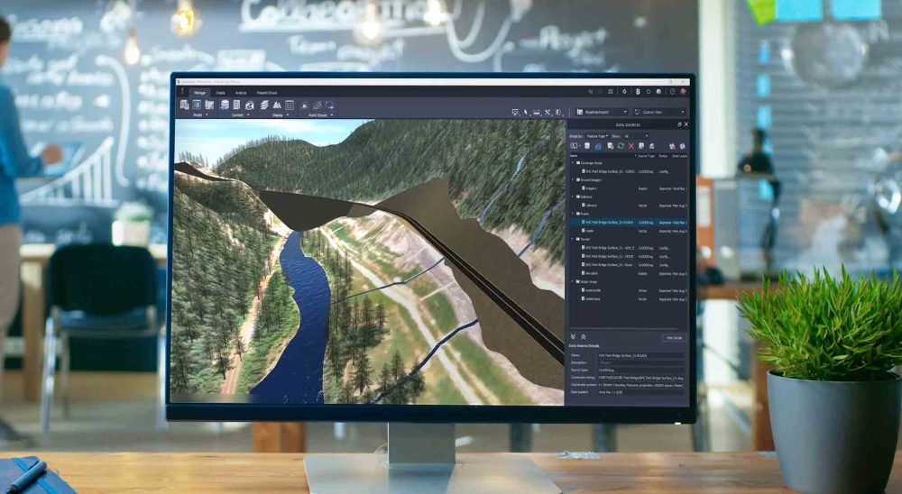
Task: Click the Hide Details button
Action: click(673, 337)
